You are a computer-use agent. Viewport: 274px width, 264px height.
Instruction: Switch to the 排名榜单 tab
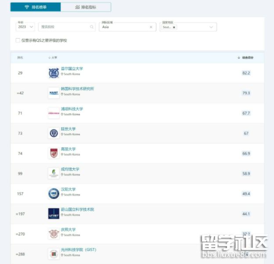point(36,7)
